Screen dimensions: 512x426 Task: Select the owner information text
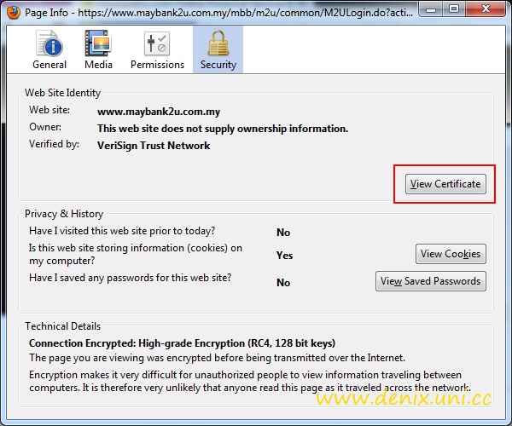(x=223, y=129)
